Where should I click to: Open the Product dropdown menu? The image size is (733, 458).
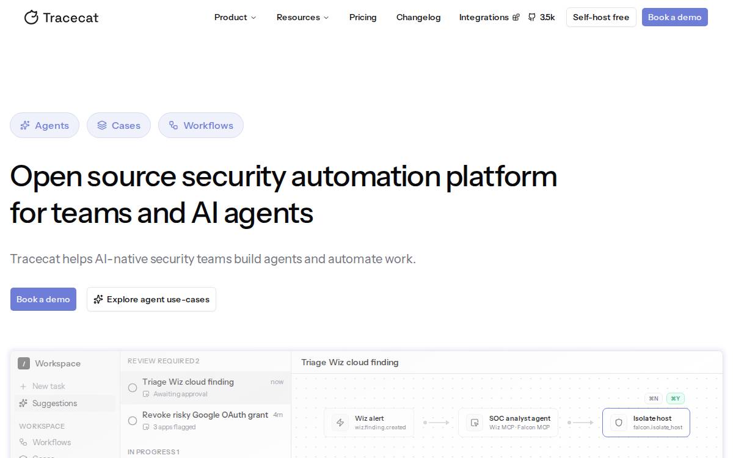235,17
